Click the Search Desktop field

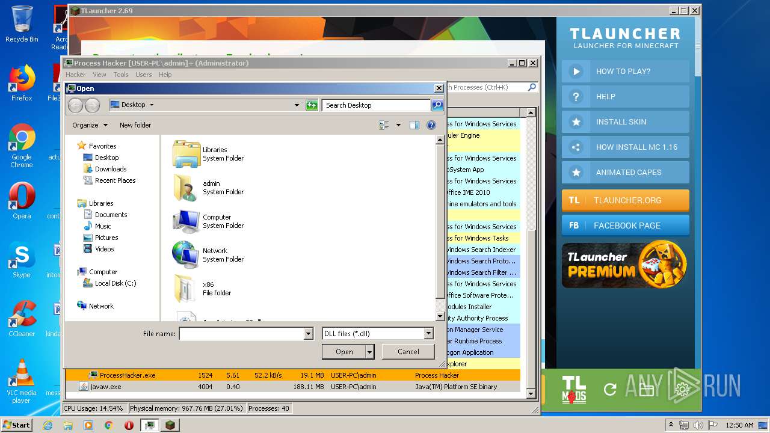click(377, 105)
